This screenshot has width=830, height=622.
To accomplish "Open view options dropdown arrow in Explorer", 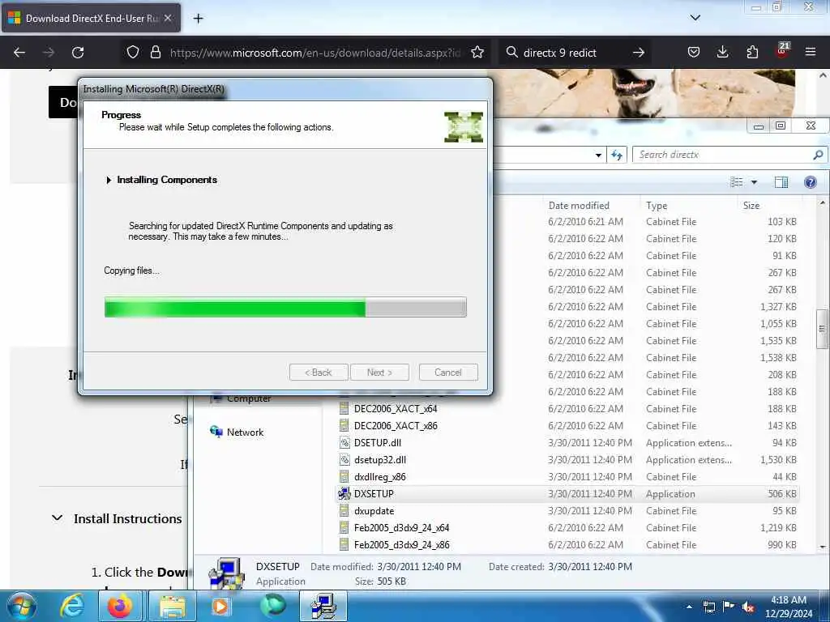I will 755,182.
